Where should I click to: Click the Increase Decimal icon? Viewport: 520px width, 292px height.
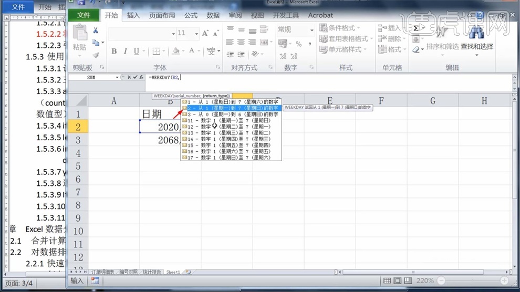[283, 56]
